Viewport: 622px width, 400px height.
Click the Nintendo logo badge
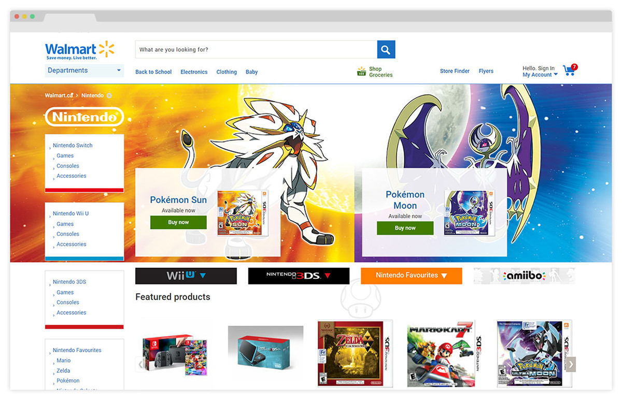click(x=84, y=117)
